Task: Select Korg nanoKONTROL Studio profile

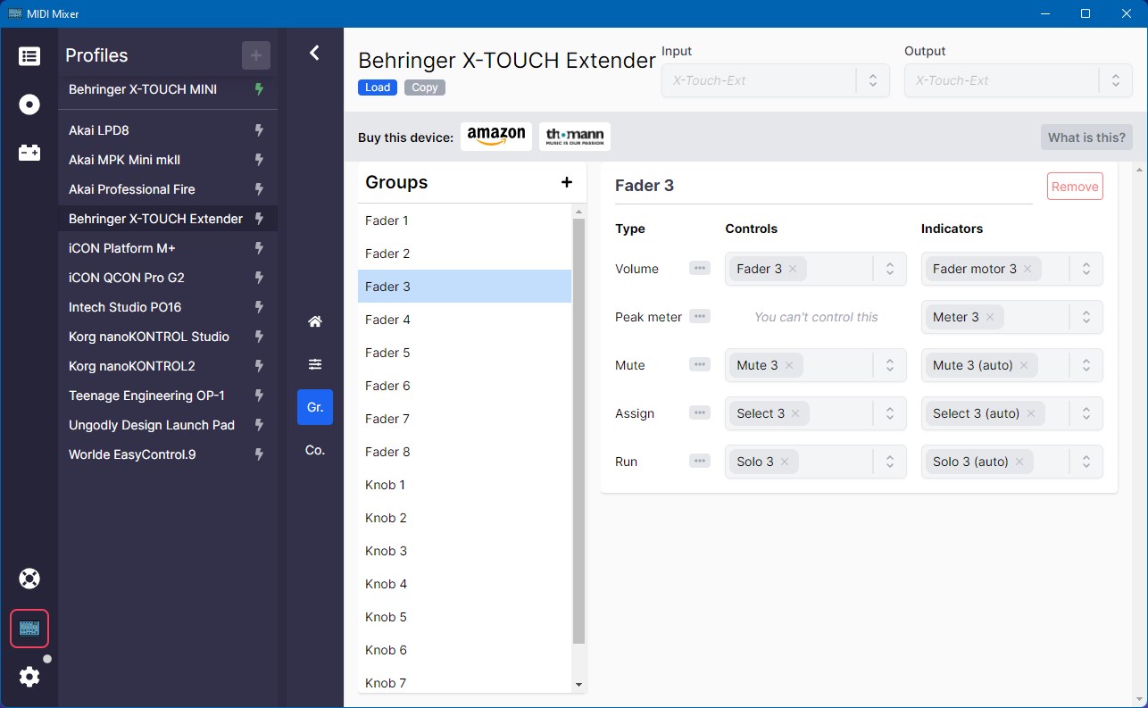Action: (x=168, y=337)
